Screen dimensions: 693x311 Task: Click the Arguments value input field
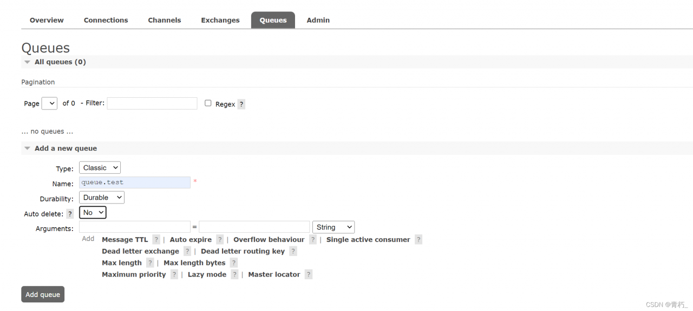(254, 227)
